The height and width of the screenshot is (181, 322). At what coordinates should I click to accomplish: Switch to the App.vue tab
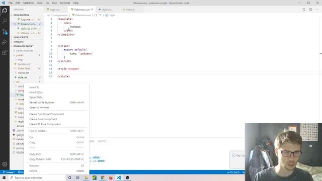click(x=55, y=10)
